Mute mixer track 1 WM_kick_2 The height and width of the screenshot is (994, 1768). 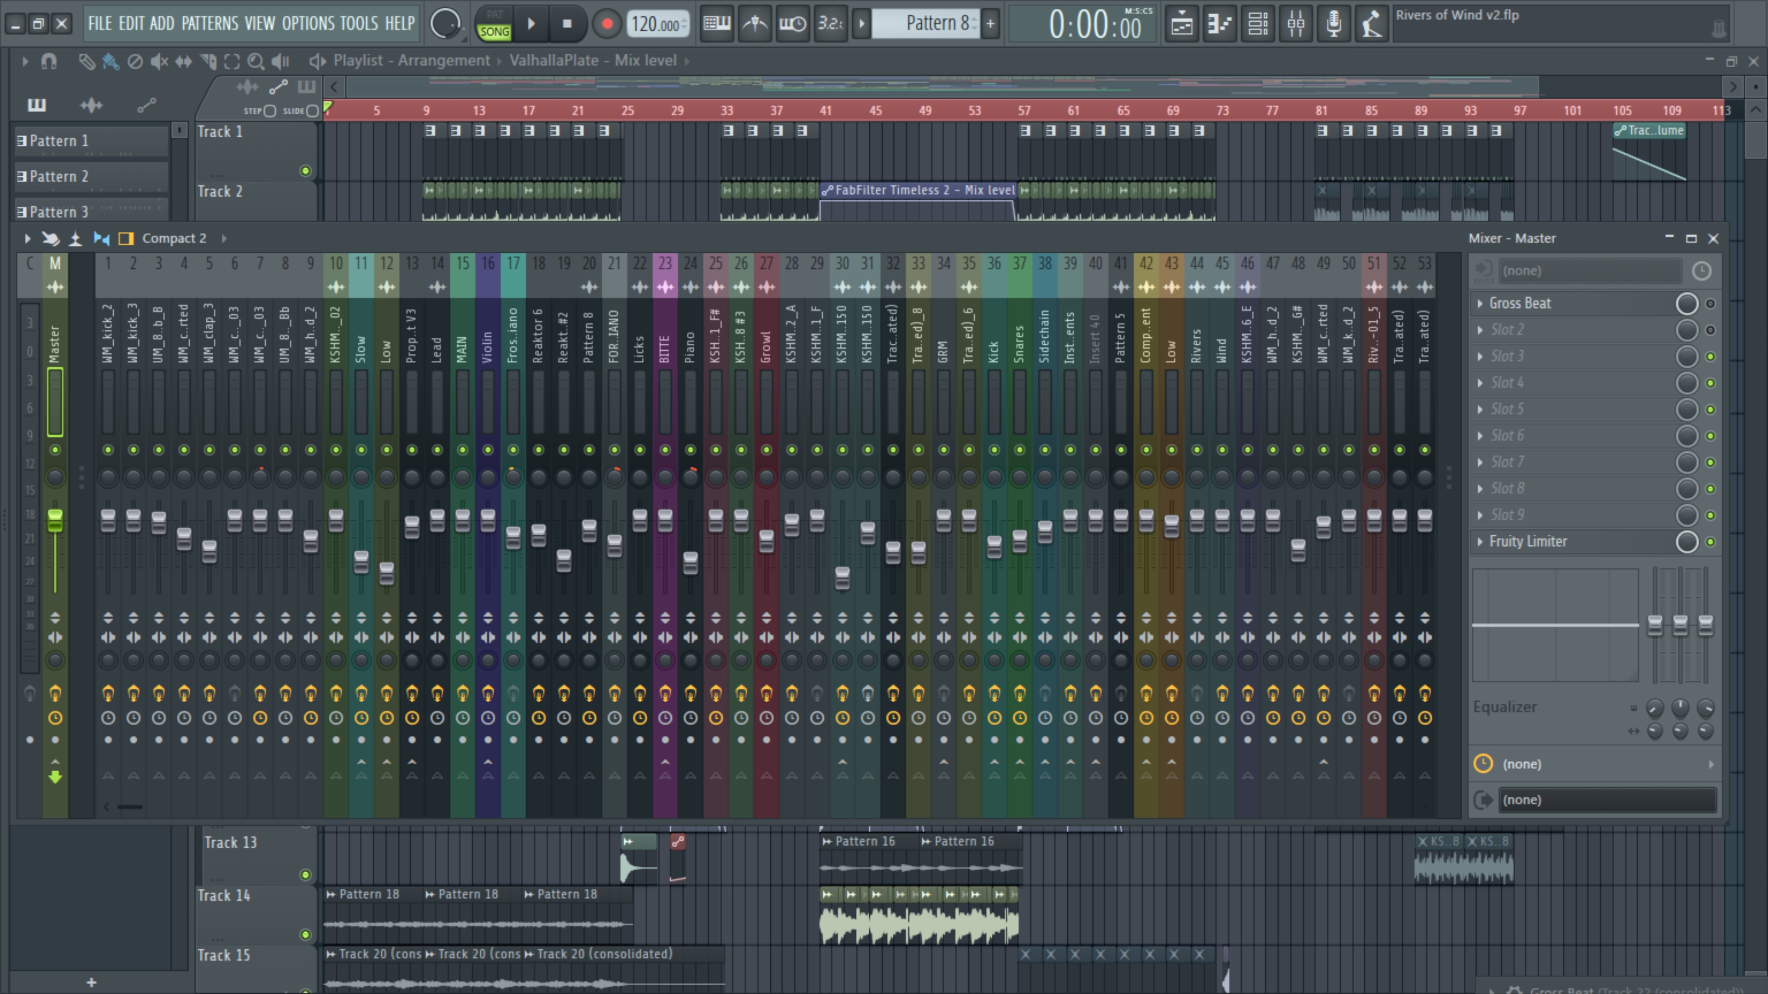(x=108, y=450)
